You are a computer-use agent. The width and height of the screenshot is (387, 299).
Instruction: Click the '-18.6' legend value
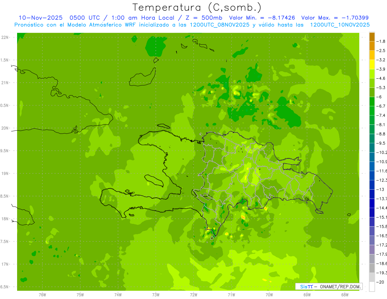point(382,264)
